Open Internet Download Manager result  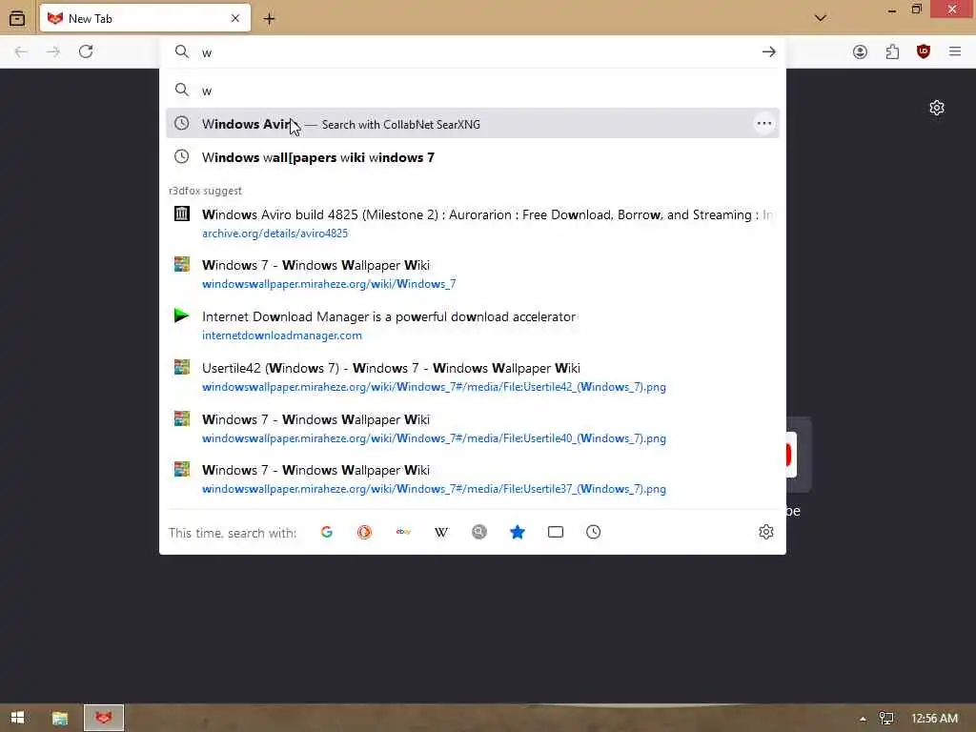473,325
